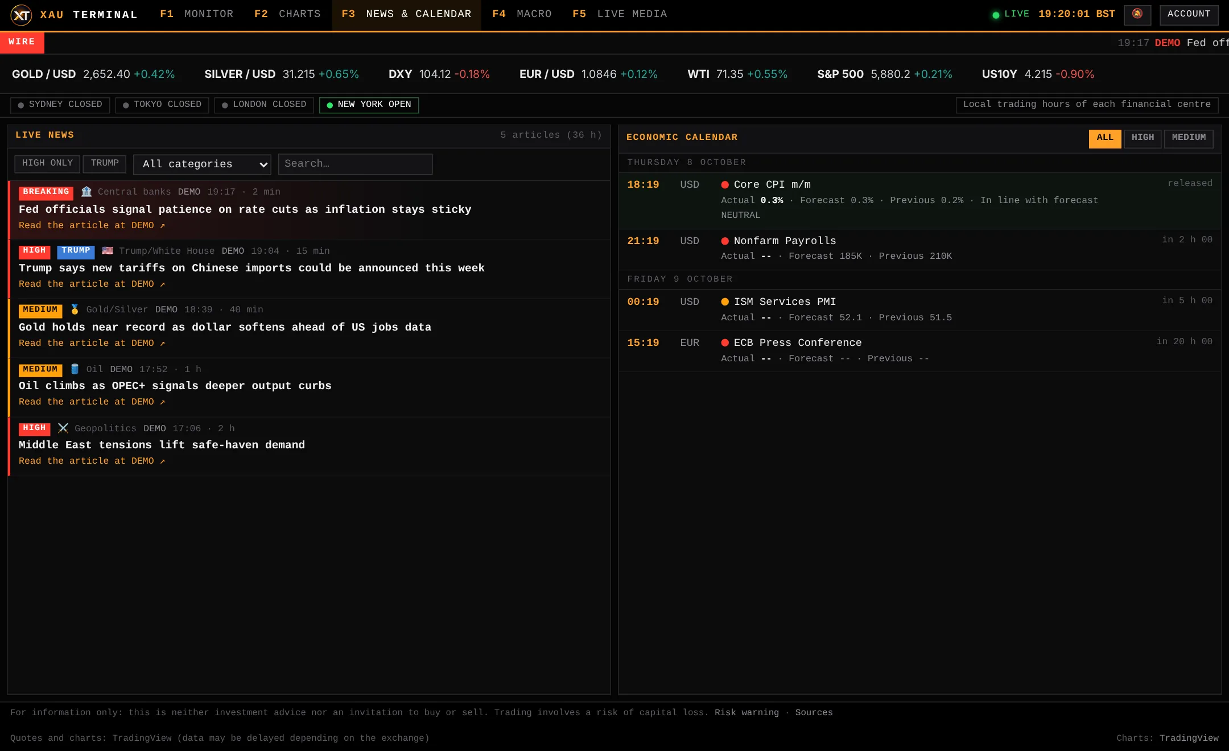This screenshot has height=751, width=1229.
Task: Click the TOKYO CLOSED session badge
Action: (x=162, y=105)
